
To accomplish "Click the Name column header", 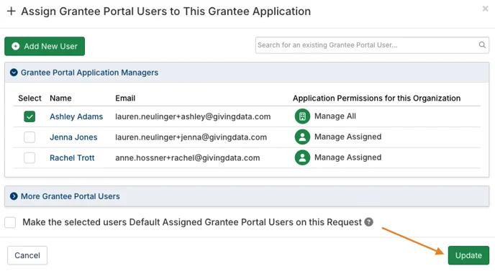I will click(60, 98).
